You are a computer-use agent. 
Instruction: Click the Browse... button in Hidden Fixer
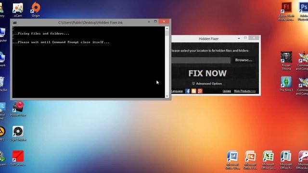244,60
